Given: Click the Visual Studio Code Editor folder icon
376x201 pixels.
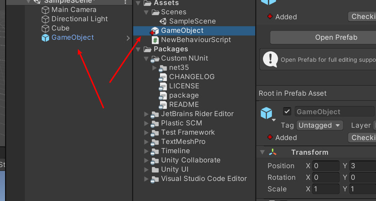Looking at the screenshot, I should click(155, 179).
